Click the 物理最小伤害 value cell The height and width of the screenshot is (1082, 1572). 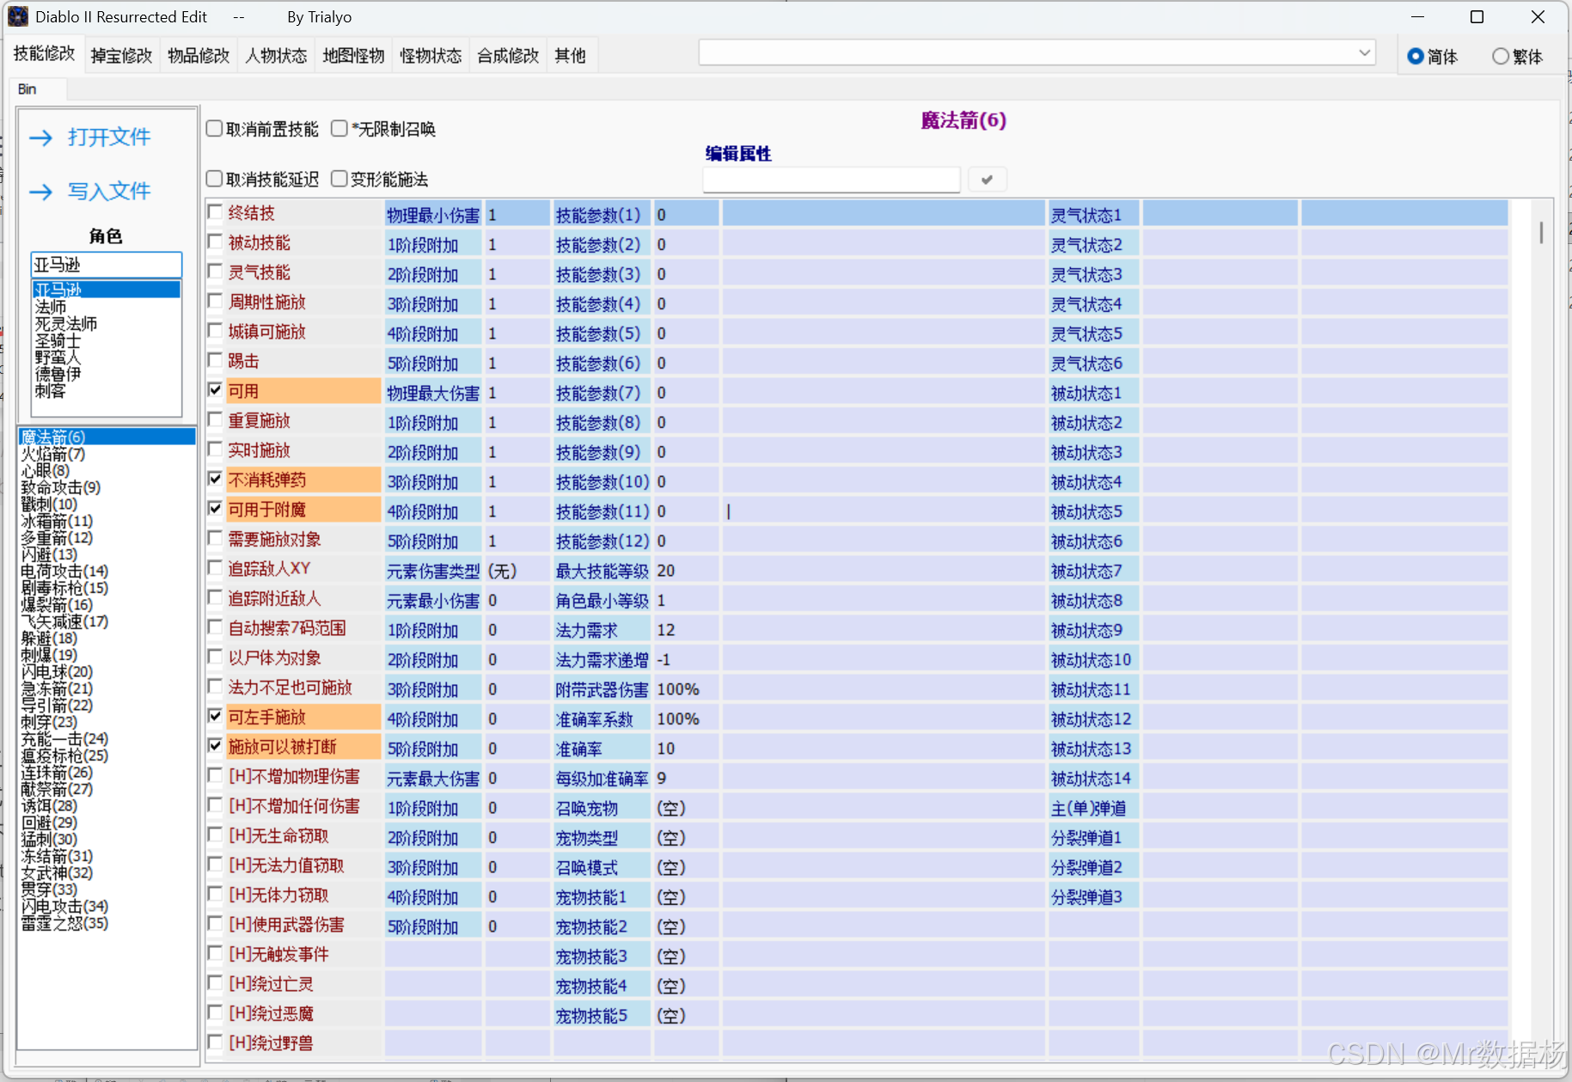(517, 215)
